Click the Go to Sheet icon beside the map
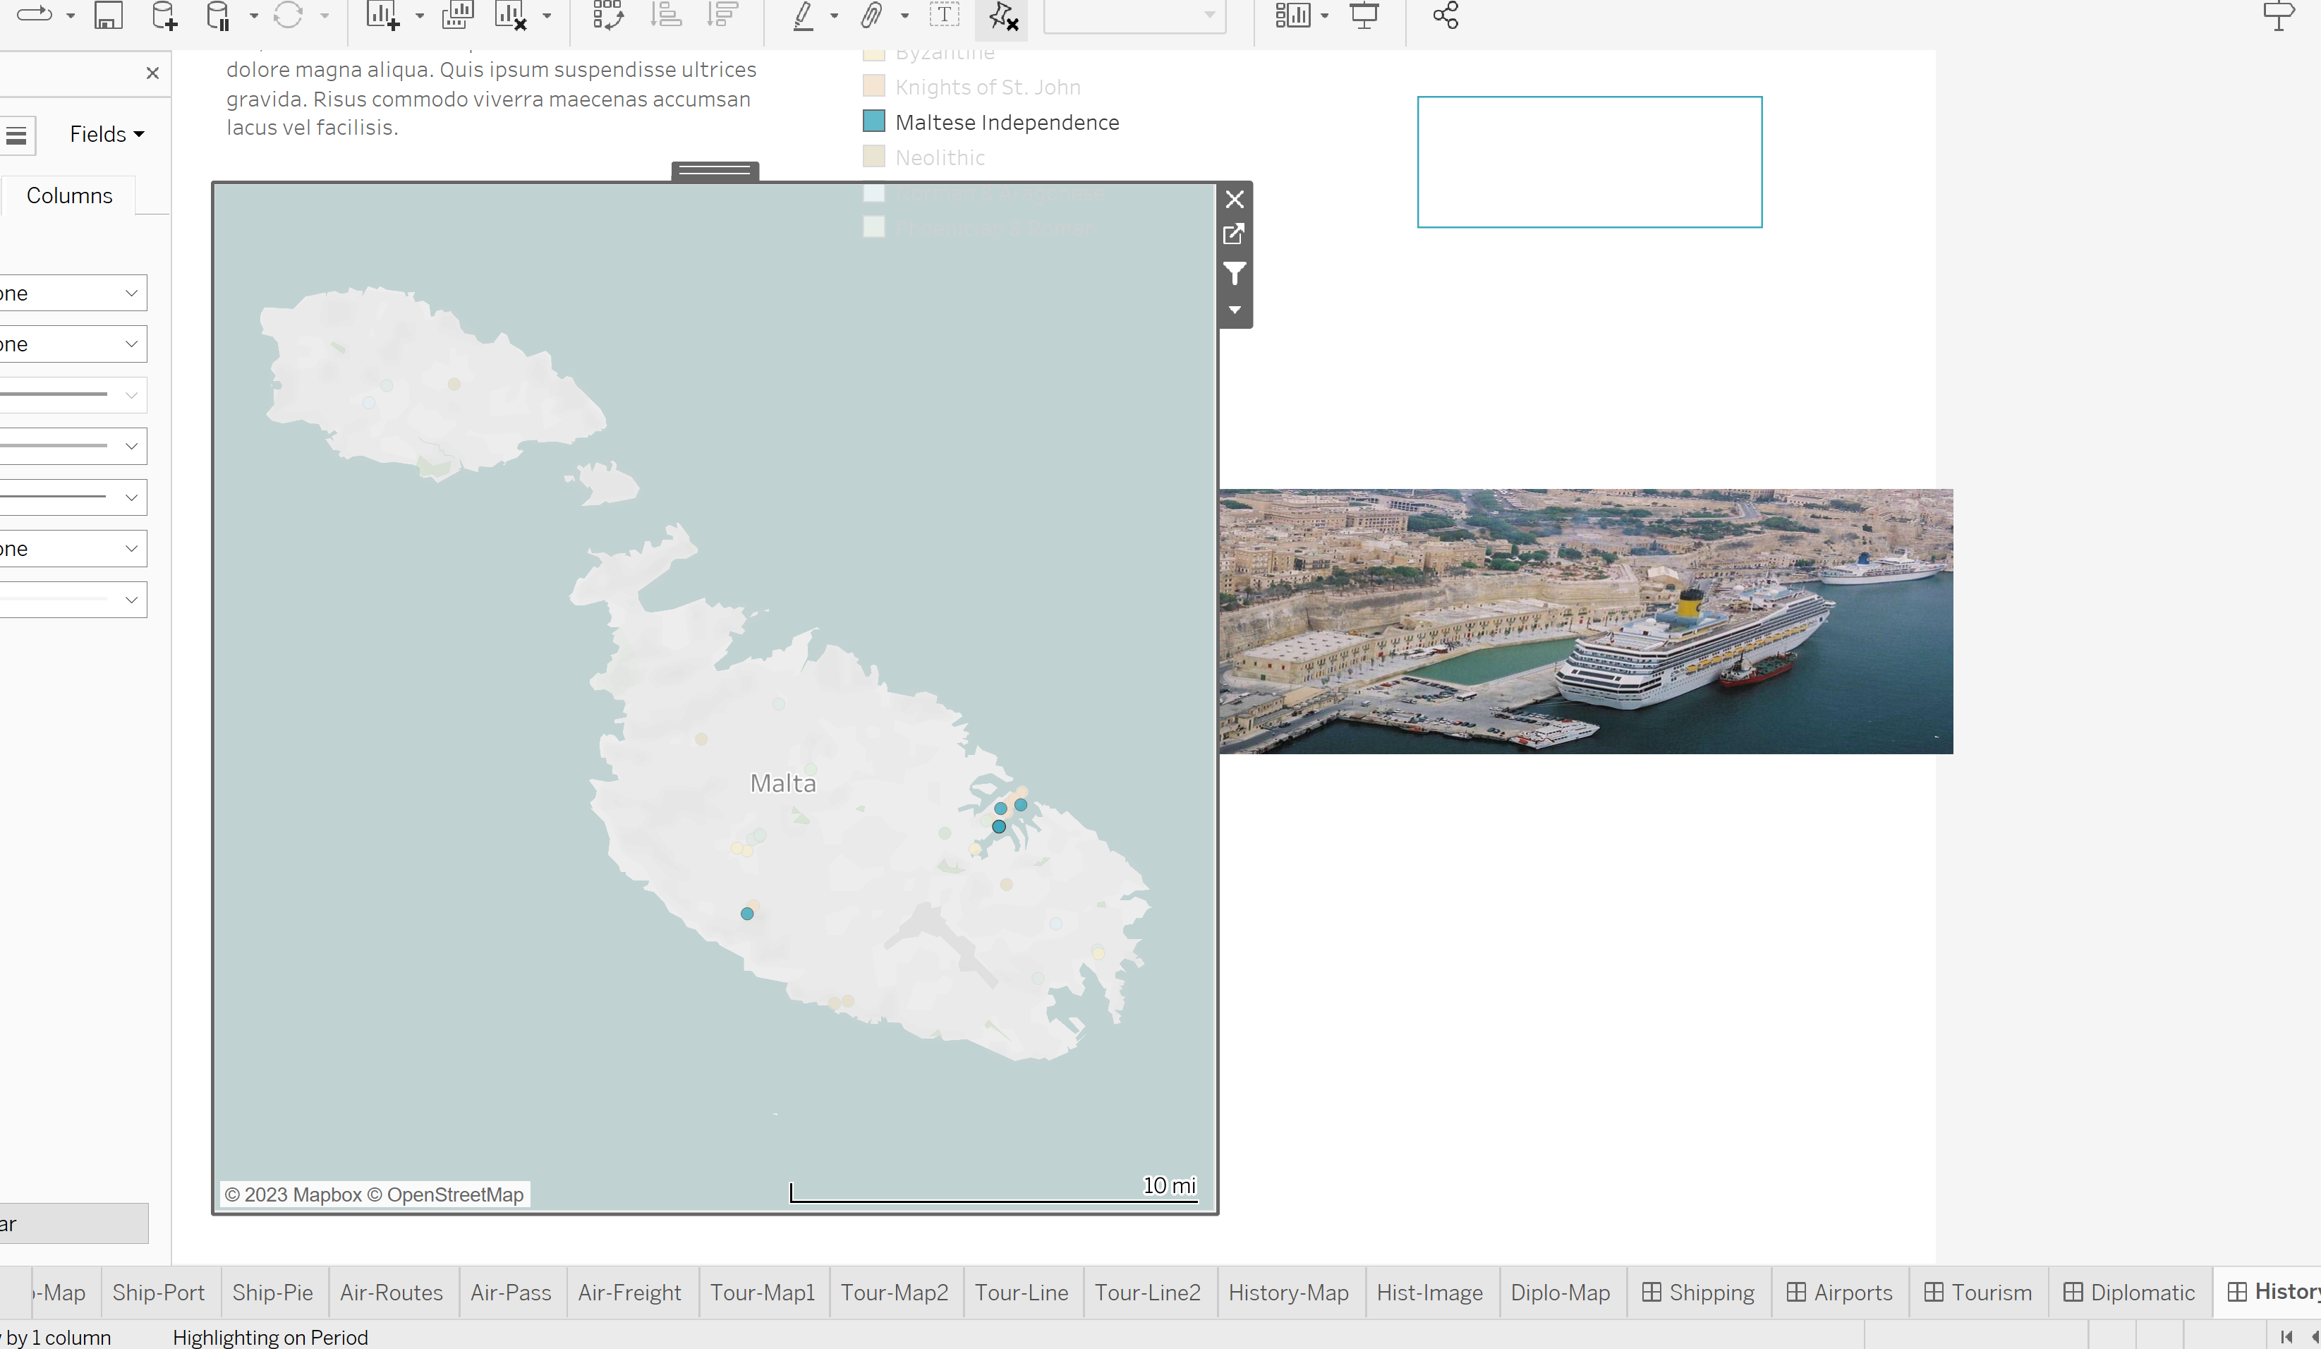Viewport: 2321px width, 1349px height. point(1234,234)
